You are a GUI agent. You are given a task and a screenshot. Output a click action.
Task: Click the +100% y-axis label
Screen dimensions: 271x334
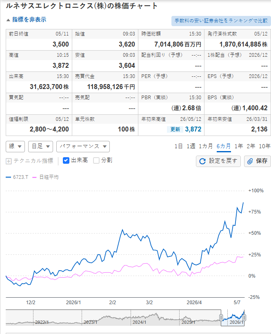(x=256, y=191)
